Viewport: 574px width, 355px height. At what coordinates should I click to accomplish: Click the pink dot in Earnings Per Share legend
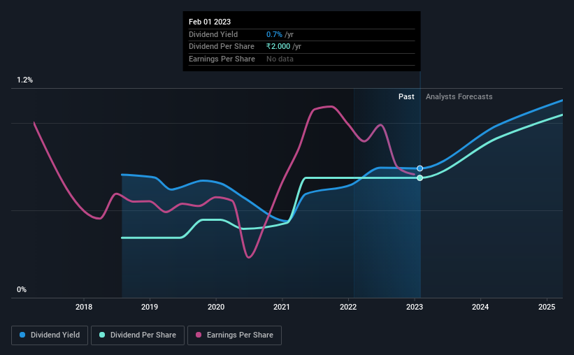199,335
